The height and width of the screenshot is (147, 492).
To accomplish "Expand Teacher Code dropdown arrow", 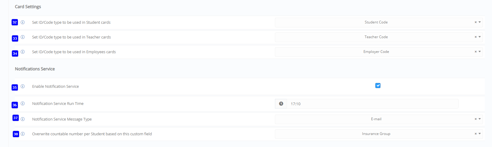I will click(x=480, y=37).
